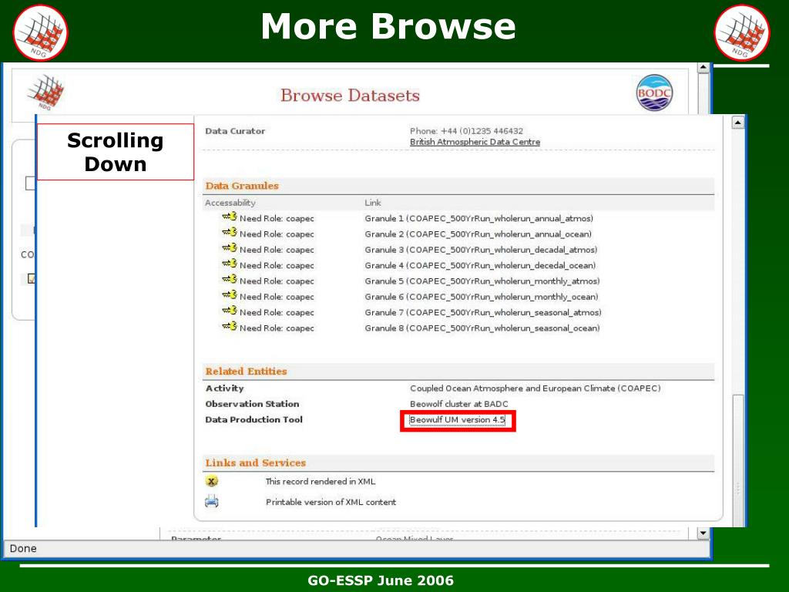Open This record rendered in XML
The image size is (789, 592).
(x=321, y=481)
